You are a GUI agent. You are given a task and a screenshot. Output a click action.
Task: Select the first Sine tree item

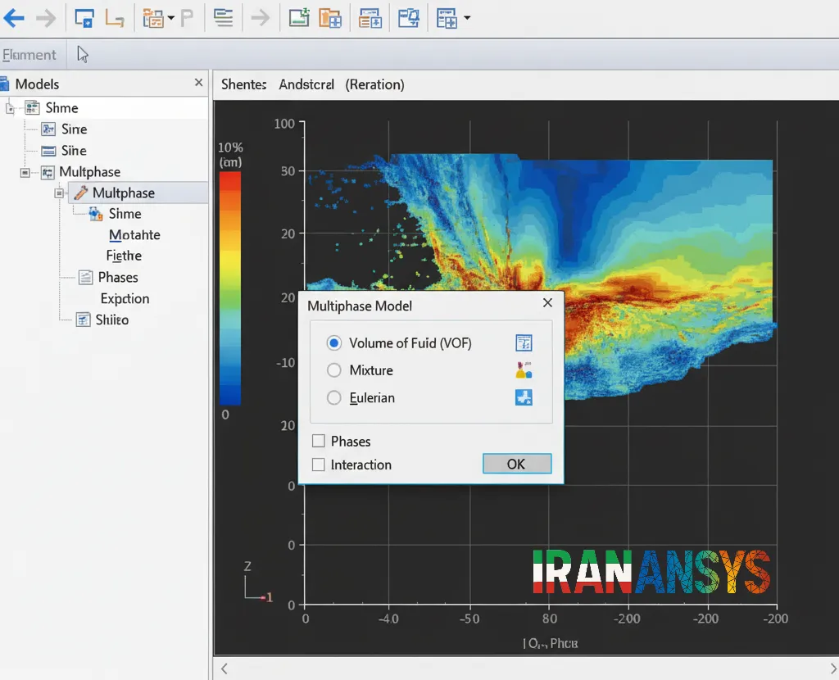pos(74,129)
